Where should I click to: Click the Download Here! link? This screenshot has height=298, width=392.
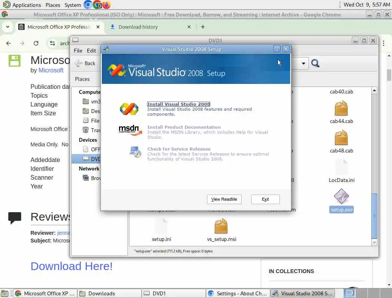(72, 266)
